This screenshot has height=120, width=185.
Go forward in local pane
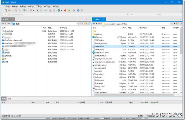[x=9, y=24]
